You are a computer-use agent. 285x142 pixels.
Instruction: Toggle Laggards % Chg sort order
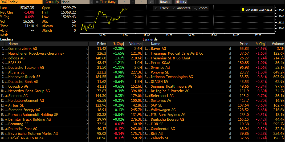tap(261, 44)
